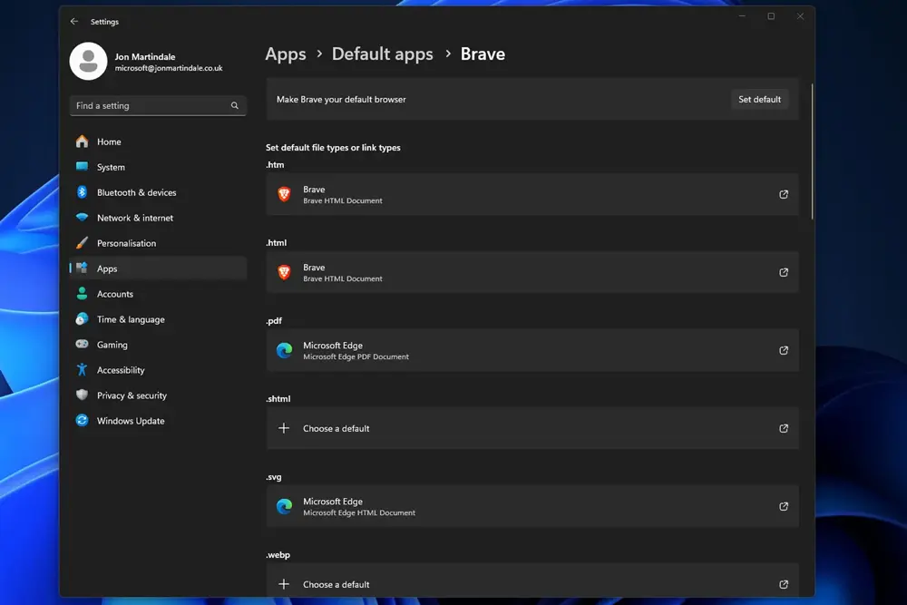907x605 pixels.
Task: Click the Find a setting search box
Action: point(158,105)
